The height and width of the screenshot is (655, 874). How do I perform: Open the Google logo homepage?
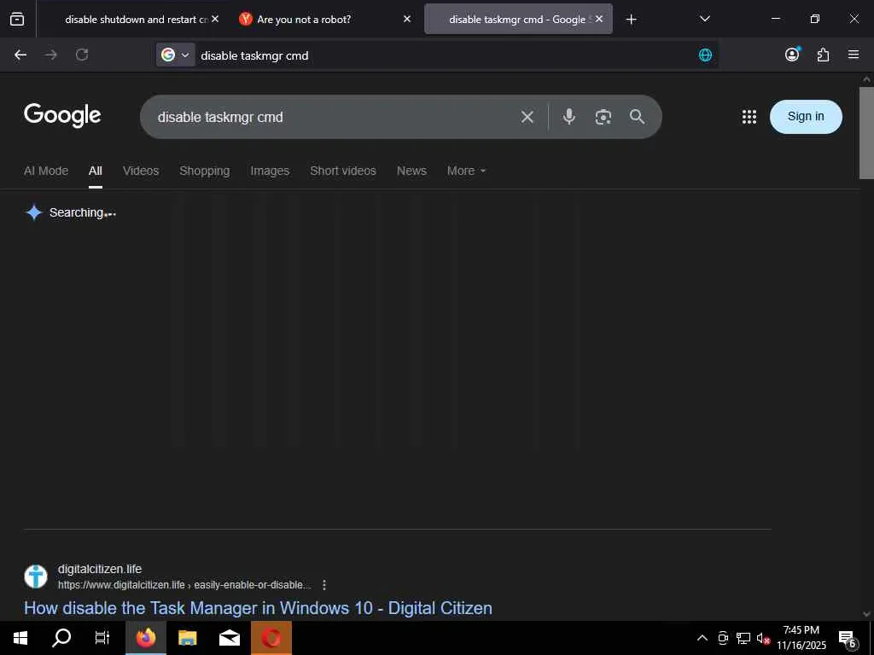coord(62,115)
